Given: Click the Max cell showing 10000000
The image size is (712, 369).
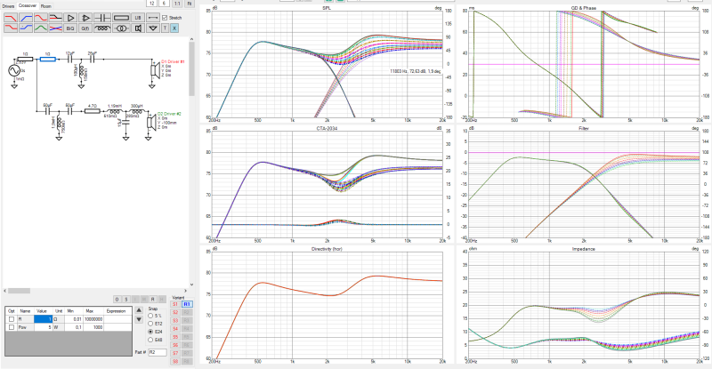Looking at the screenshot, I should click(x=93, y=319).
